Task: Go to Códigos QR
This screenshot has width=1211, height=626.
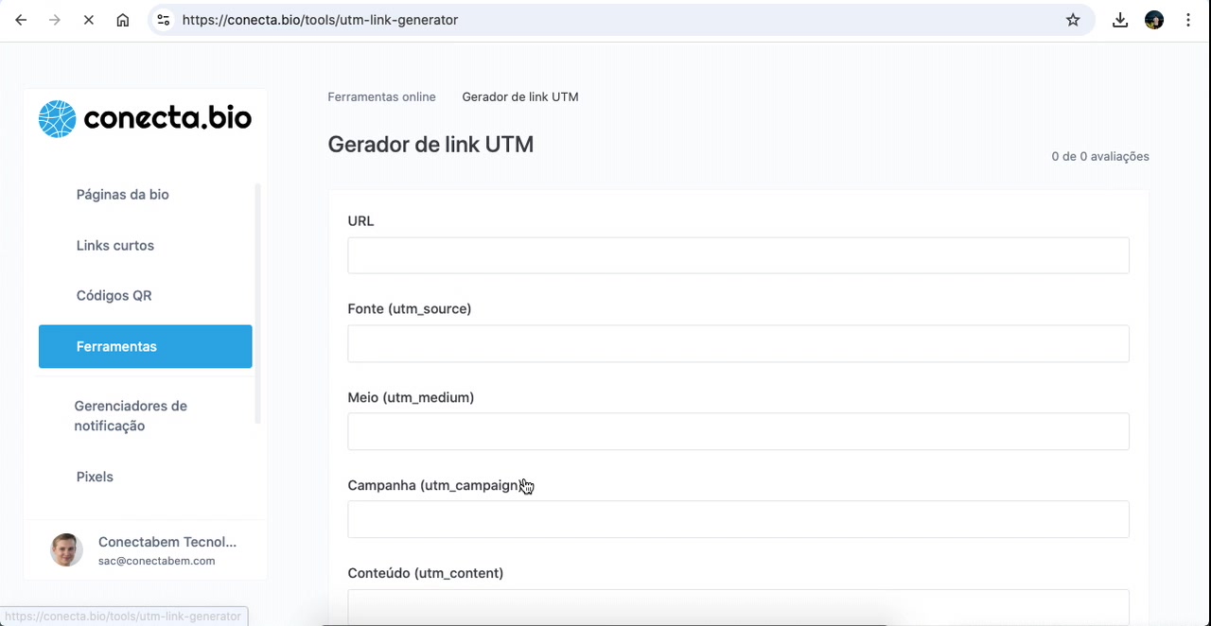Action: (114, 295)
